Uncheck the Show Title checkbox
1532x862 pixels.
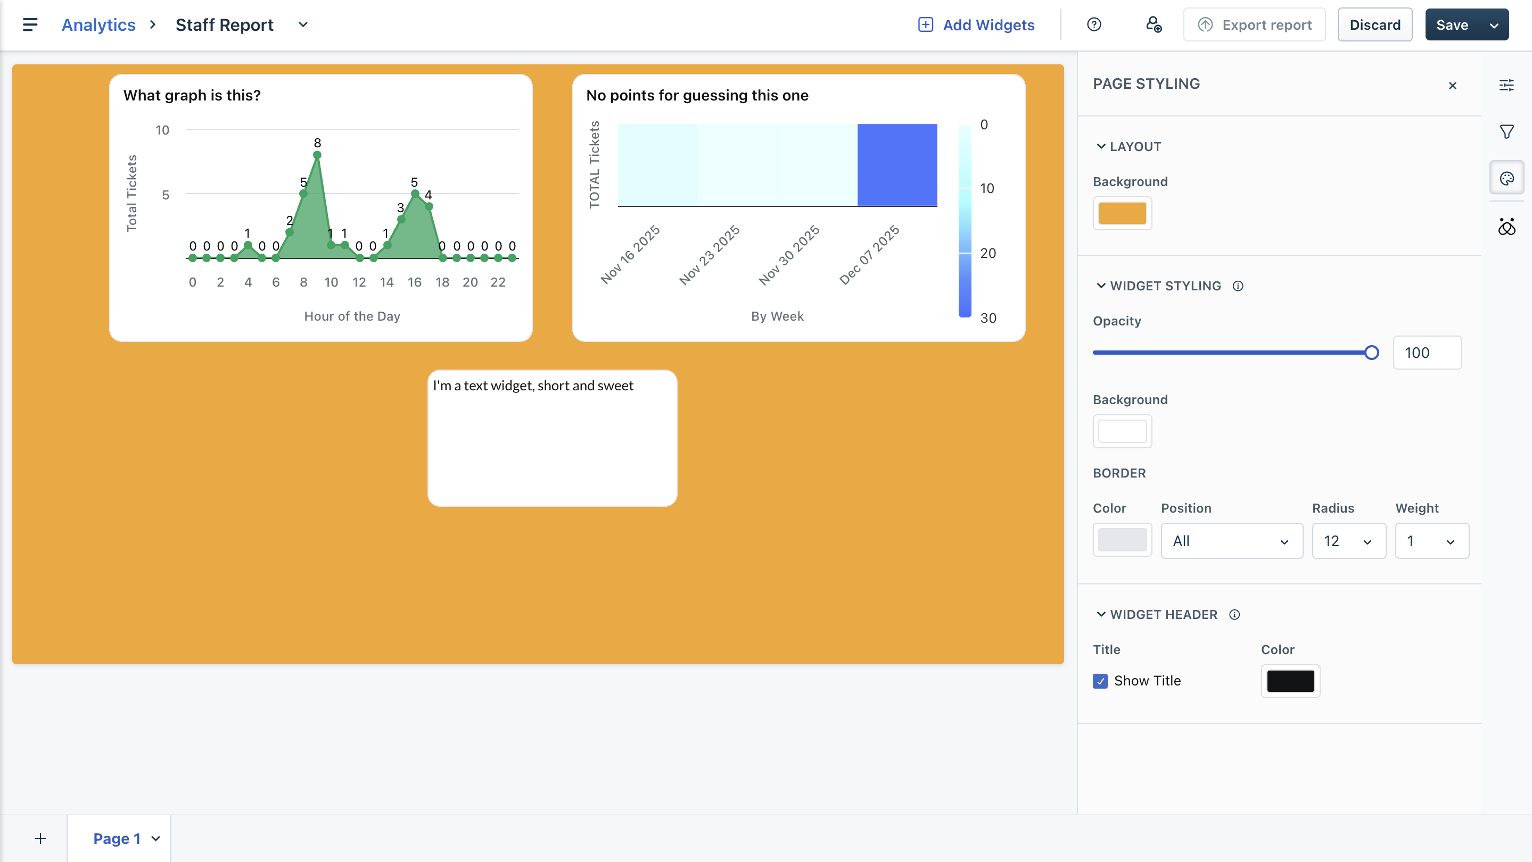[x=1100, y=681]
